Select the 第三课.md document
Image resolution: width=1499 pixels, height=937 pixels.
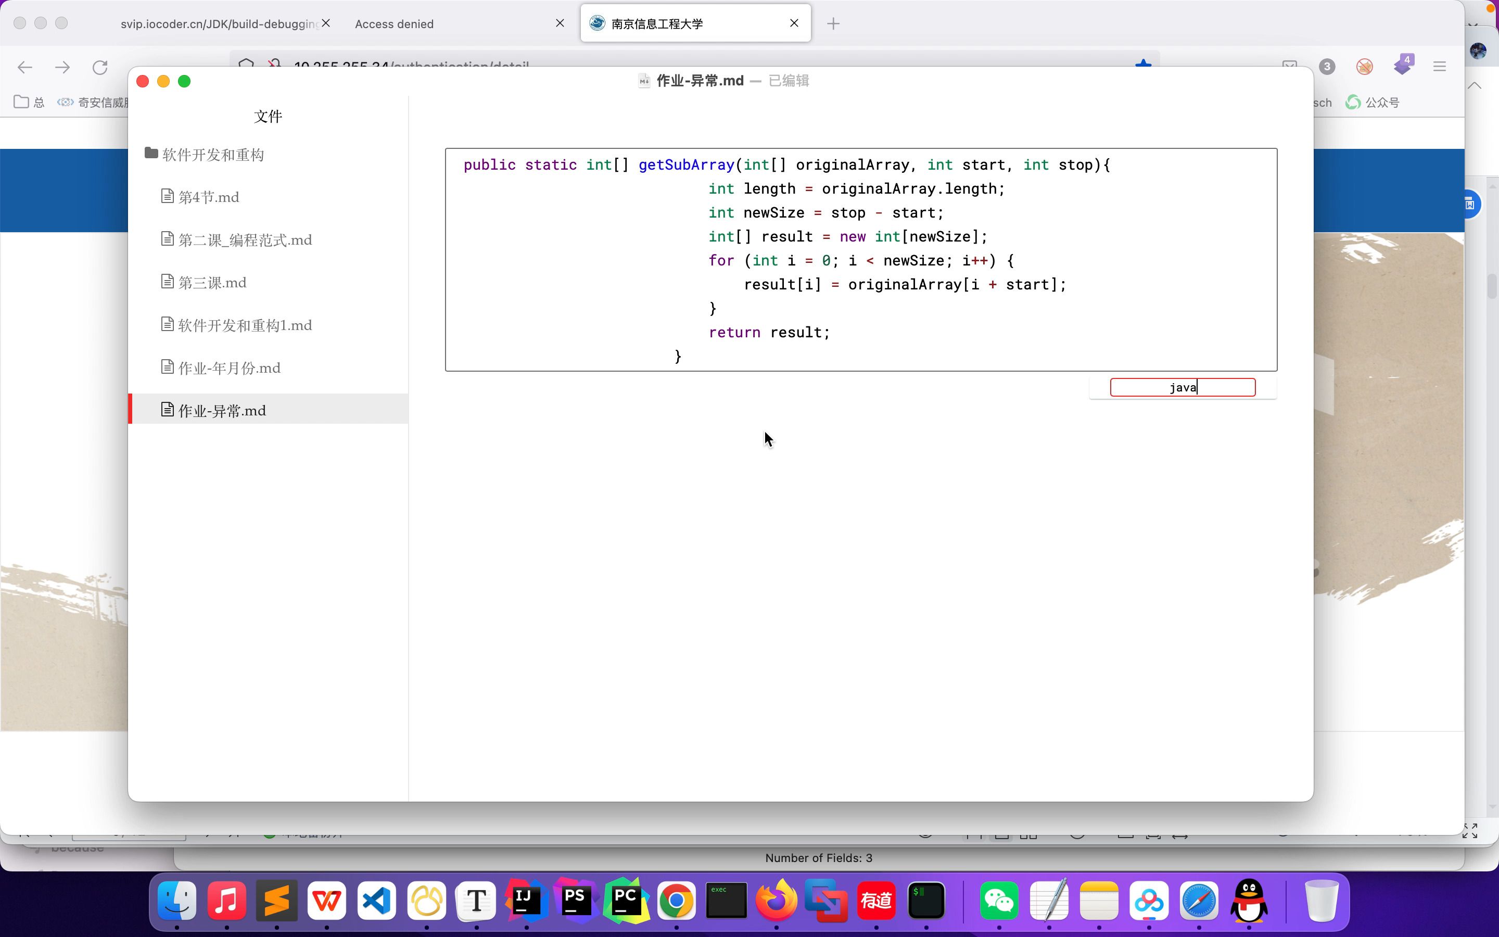(x=212, y=283)
